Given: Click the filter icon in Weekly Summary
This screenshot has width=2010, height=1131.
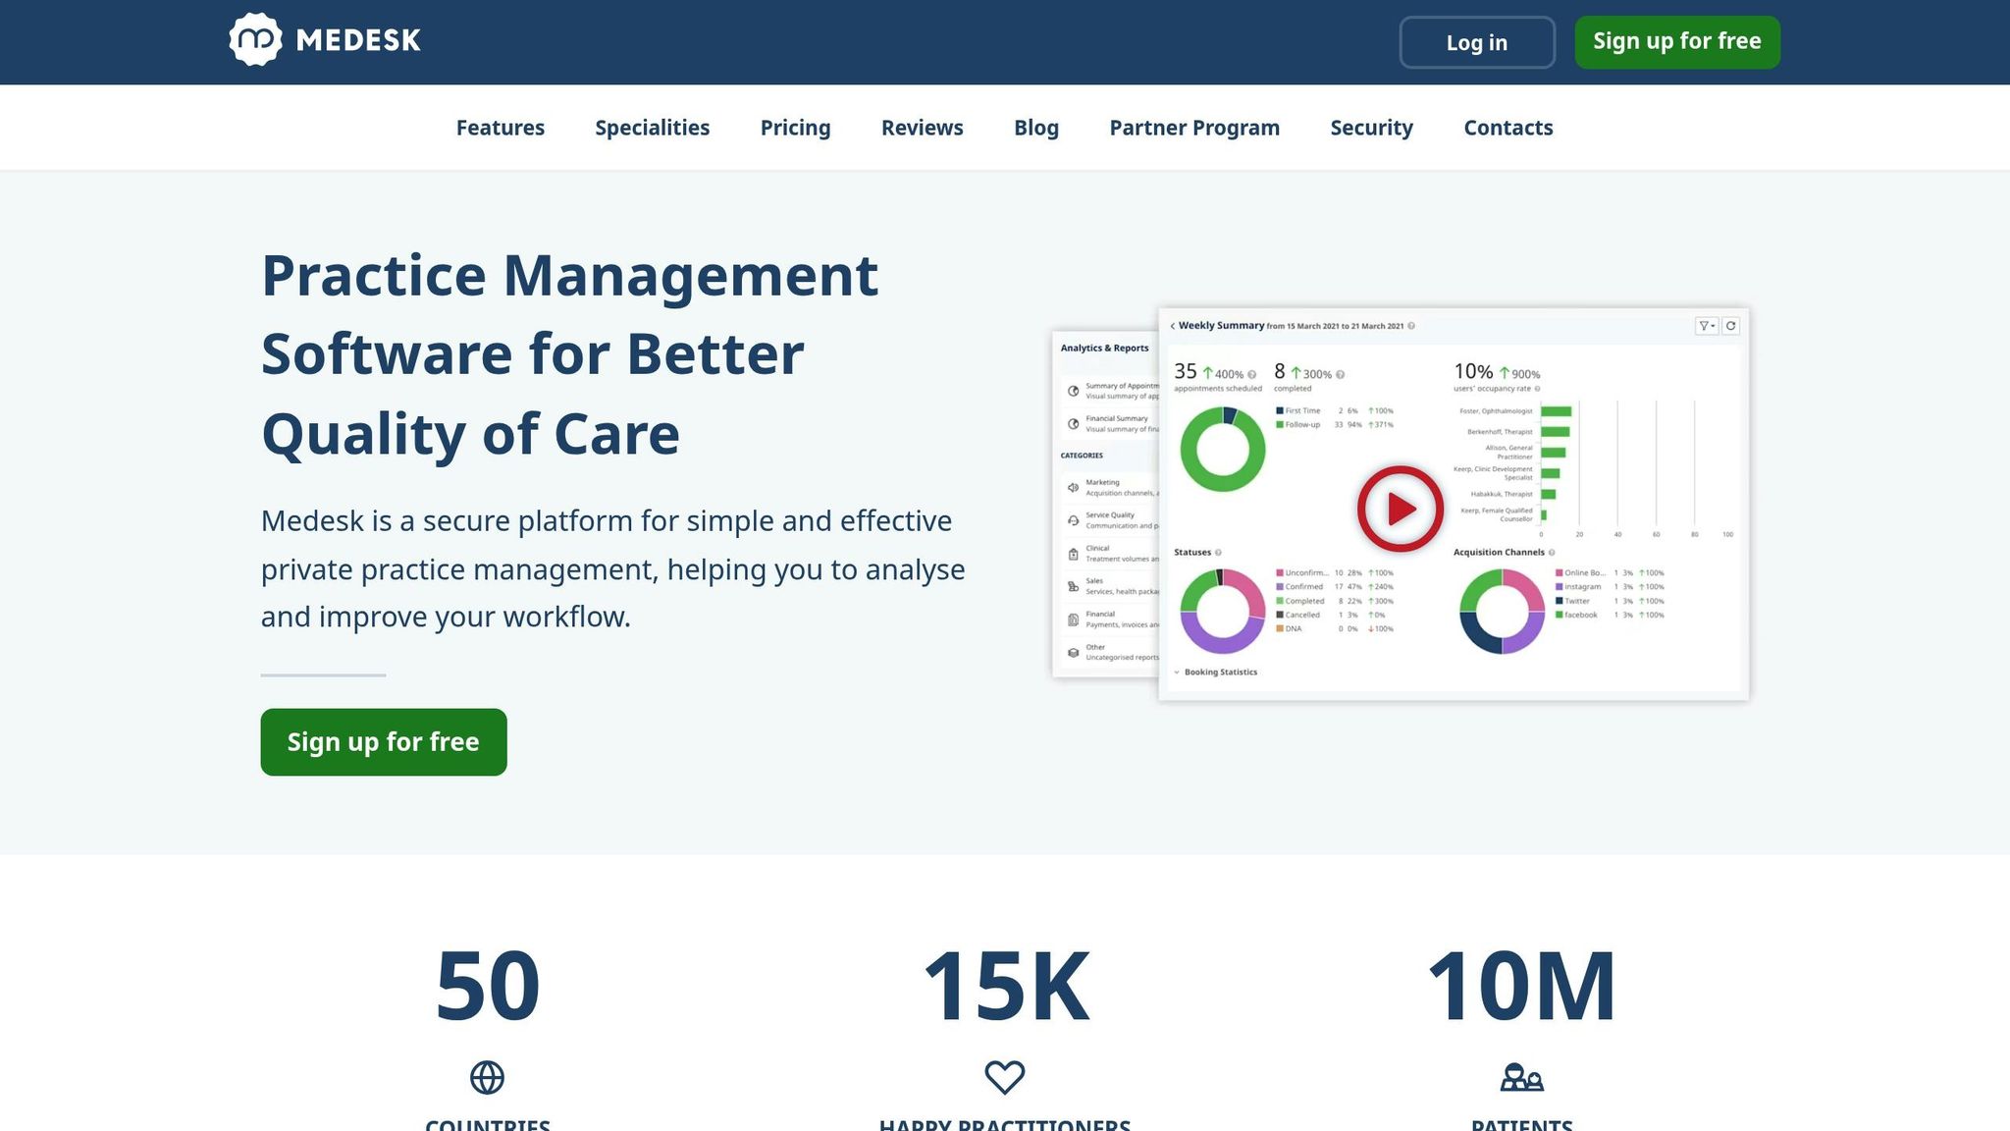Looking at the screenshot, I should (x=1706, y=326).
